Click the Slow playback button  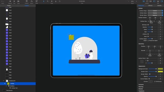click(18, 1)
